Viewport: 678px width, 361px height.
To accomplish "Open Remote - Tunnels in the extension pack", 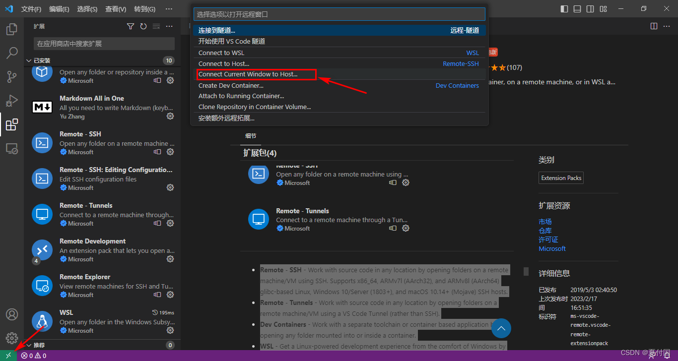I will (302, 211).
